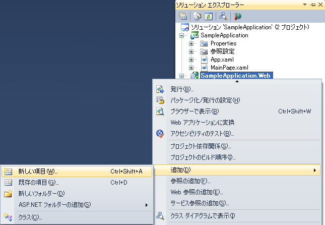Expand the 参照設定 tree node
The height and width of the screenshot is (225, 325).
[x=191, y=51]
